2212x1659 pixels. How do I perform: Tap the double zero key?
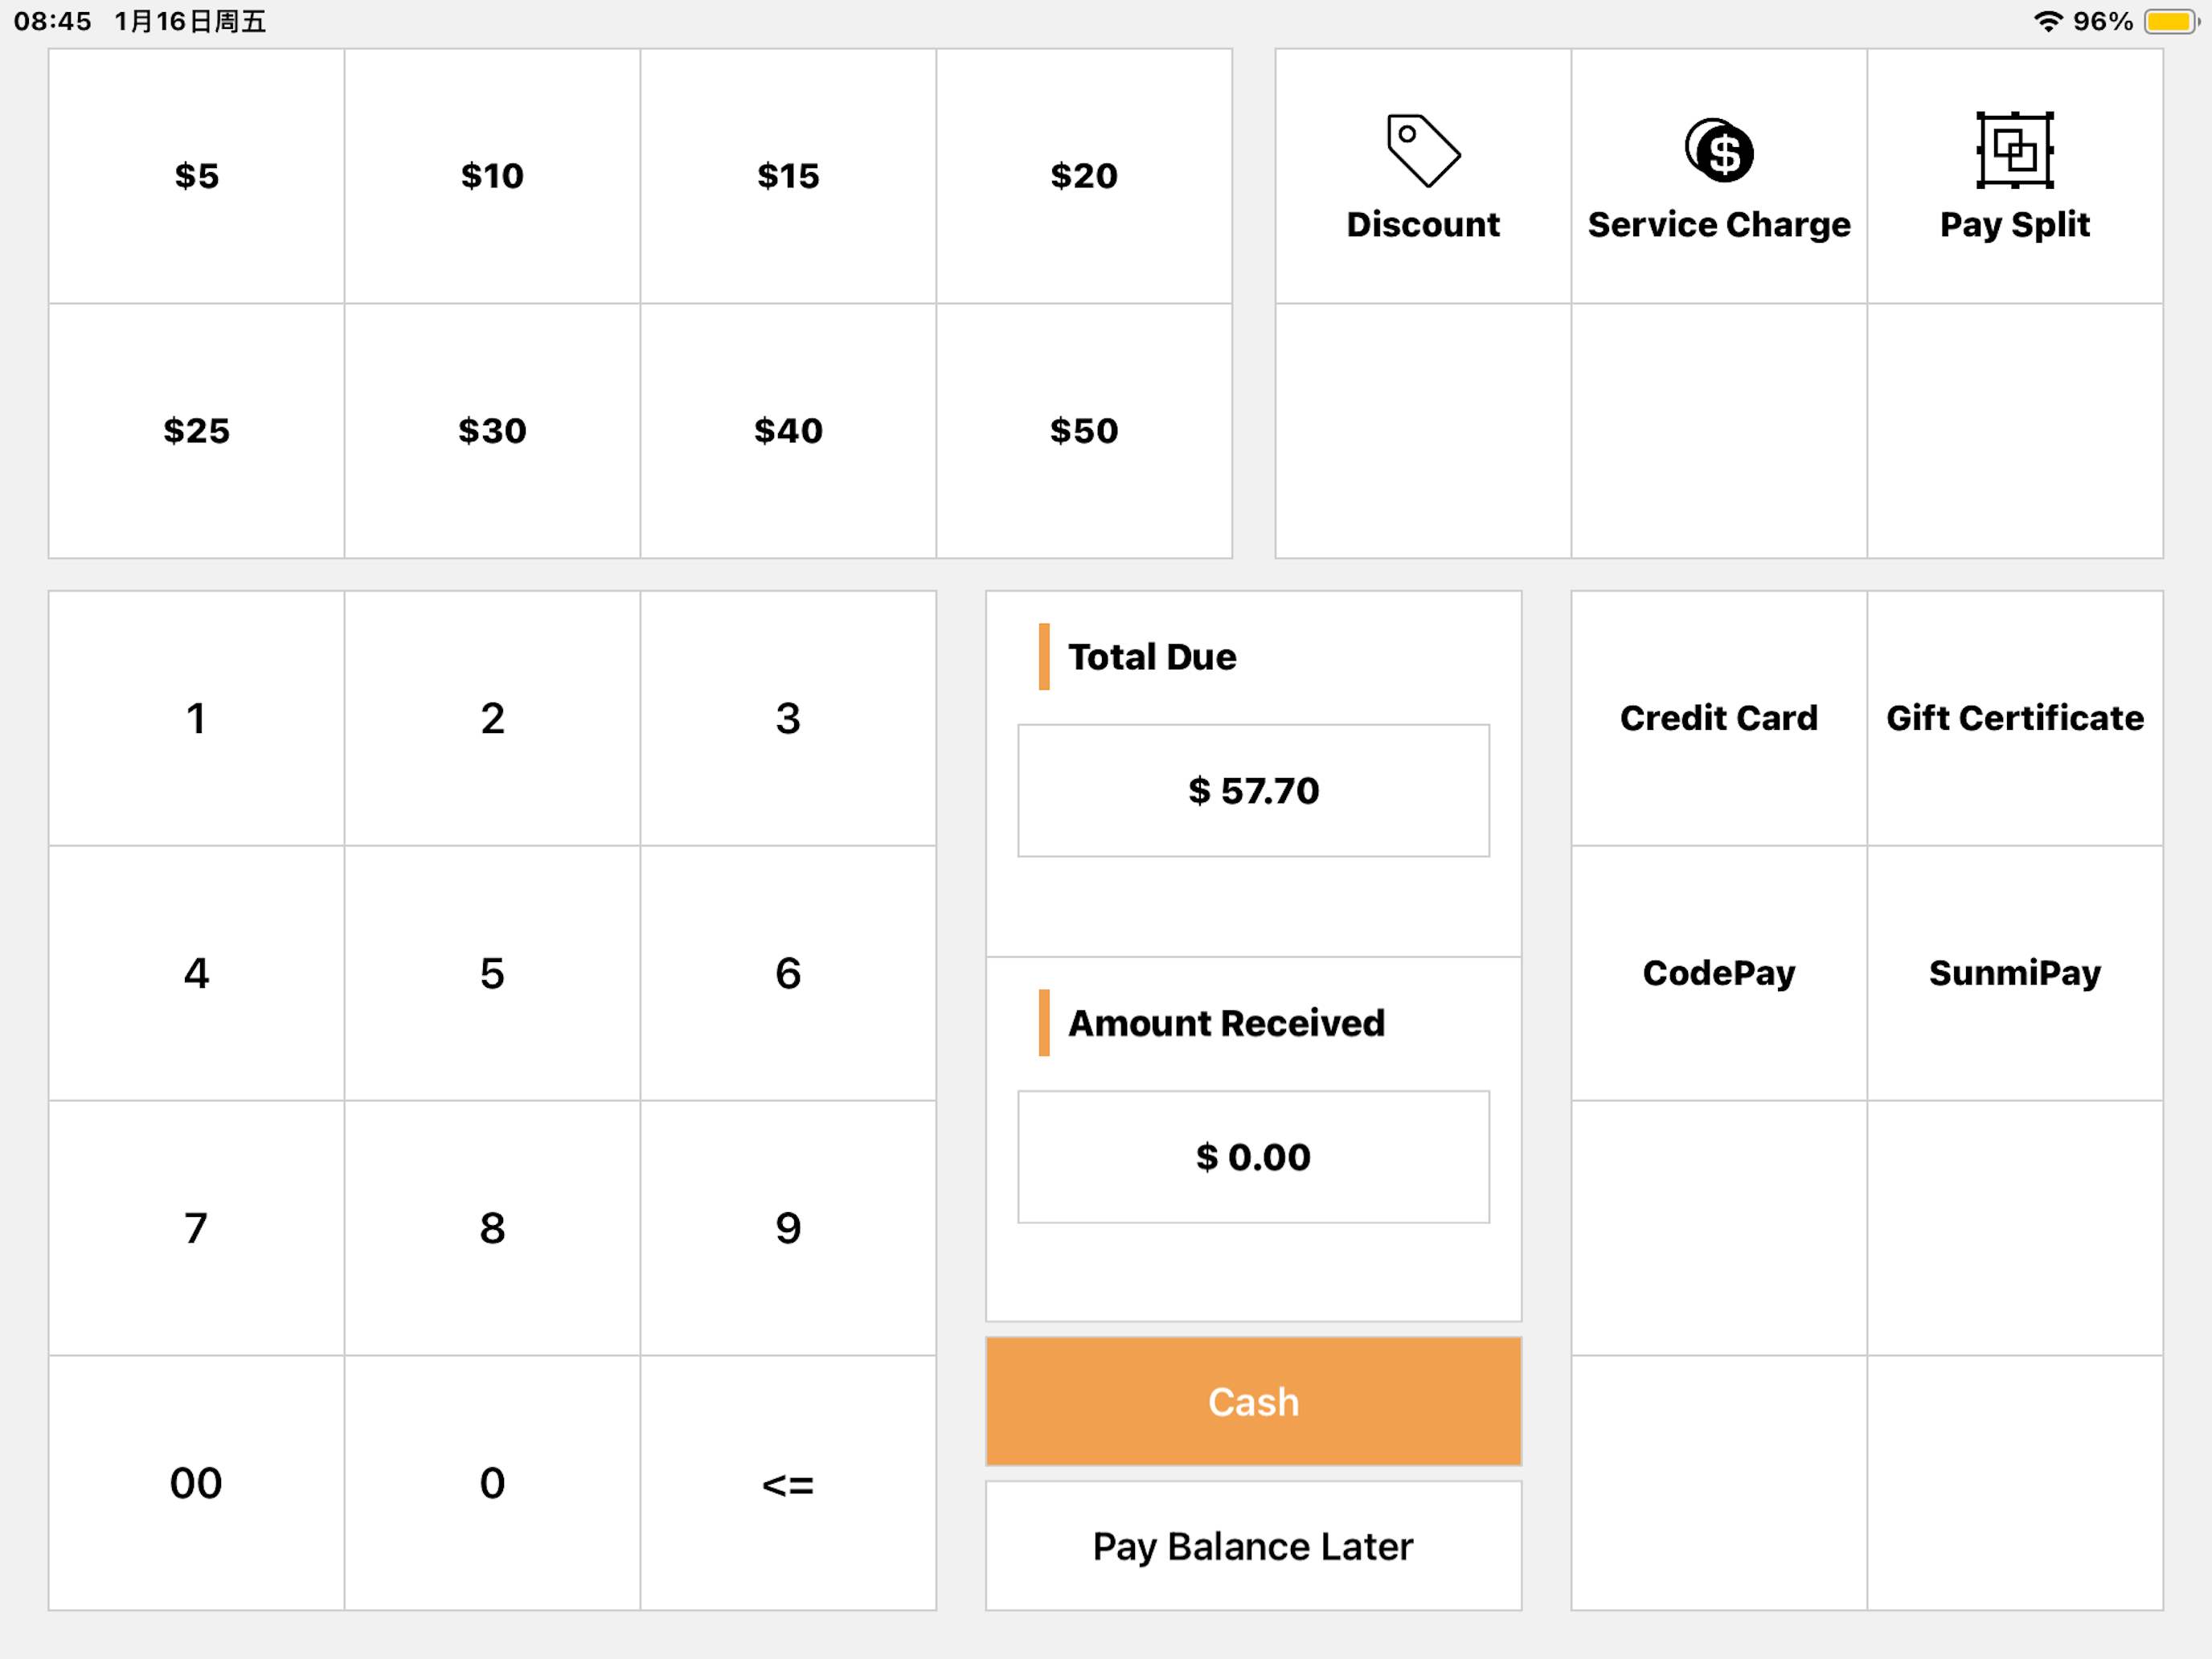pyautogui.click(x=196, y=1483)
